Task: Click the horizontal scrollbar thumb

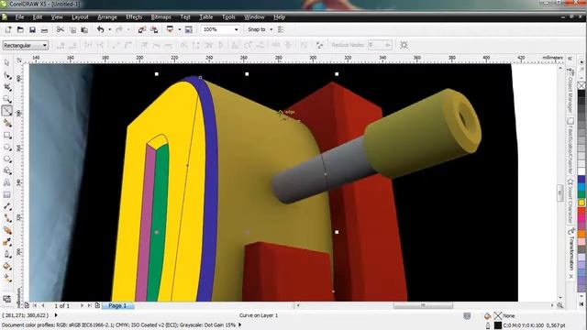Action: pyautogui.click(x=423, y=305)
